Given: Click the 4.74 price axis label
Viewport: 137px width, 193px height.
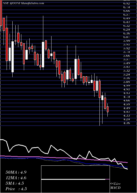Looking at the screenshot, I should click(x=127, y=97).
